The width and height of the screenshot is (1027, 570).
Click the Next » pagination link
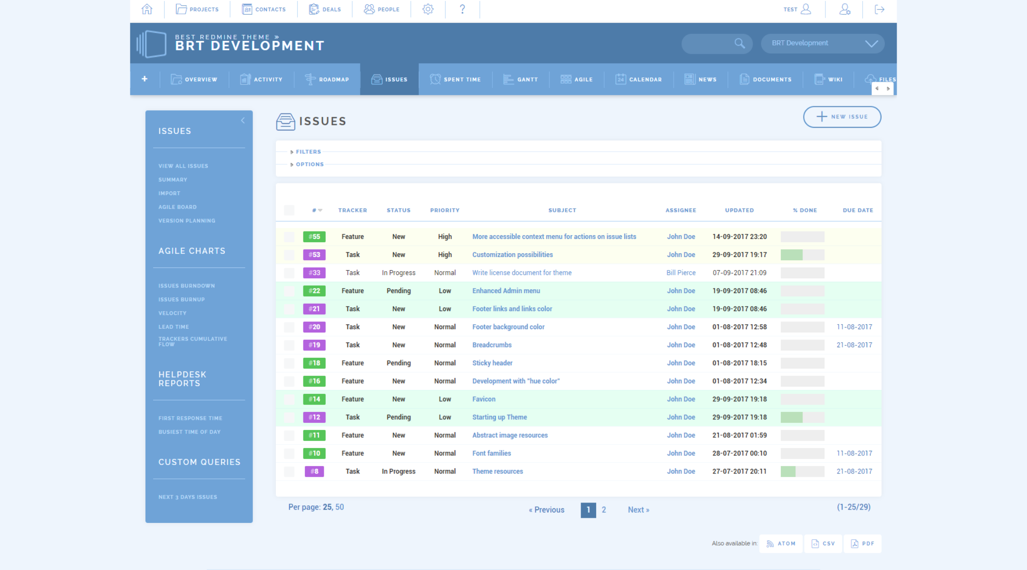pyautogui.click(x=639, y=510)
